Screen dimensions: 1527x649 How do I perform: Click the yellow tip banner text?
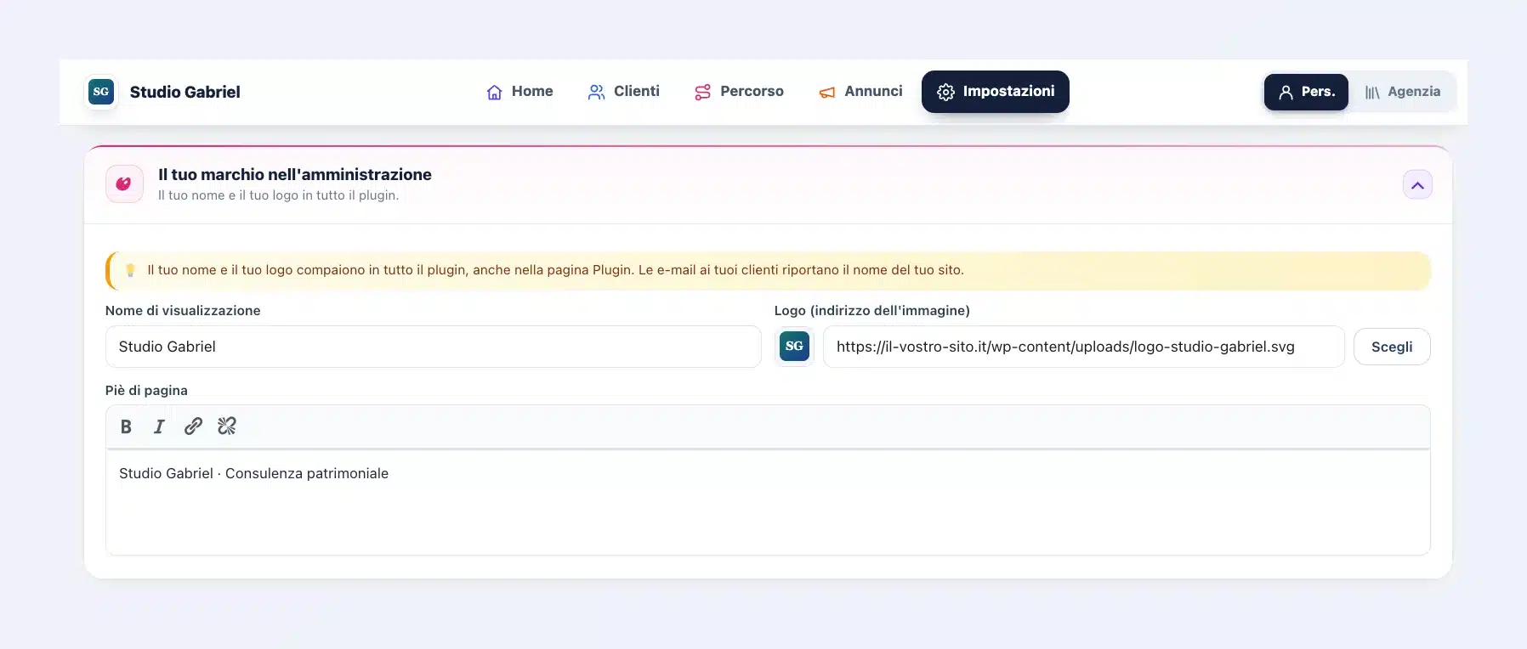555,270
